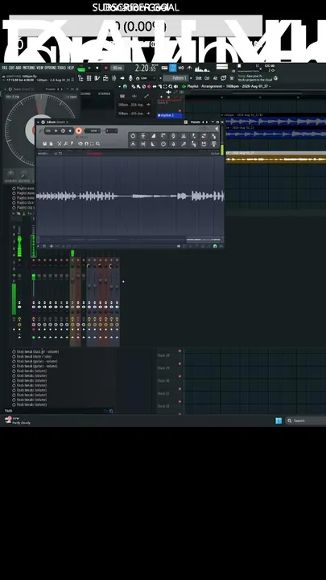Click the Windows taskbar Search box
This screenshot has width=326, height=580.
tap(305, 420)
